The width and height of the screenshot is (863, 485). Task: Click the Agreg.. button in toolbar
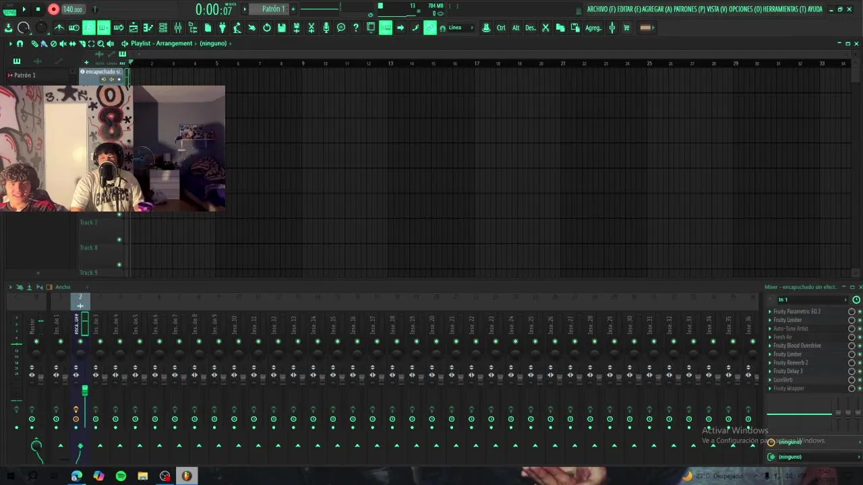(593, 28)
